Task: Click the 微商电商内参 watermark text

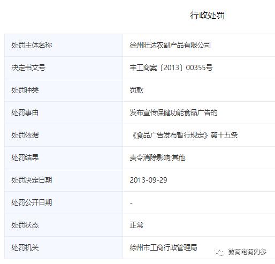Action: [247, 252]
